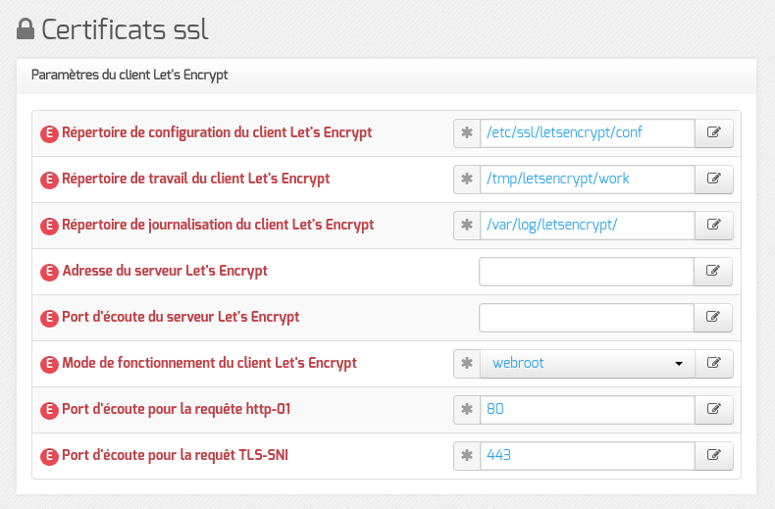Click the empty Adresse du serveur field
The width and height of the screenshot is (775, 509).
(x=587, y=272)
